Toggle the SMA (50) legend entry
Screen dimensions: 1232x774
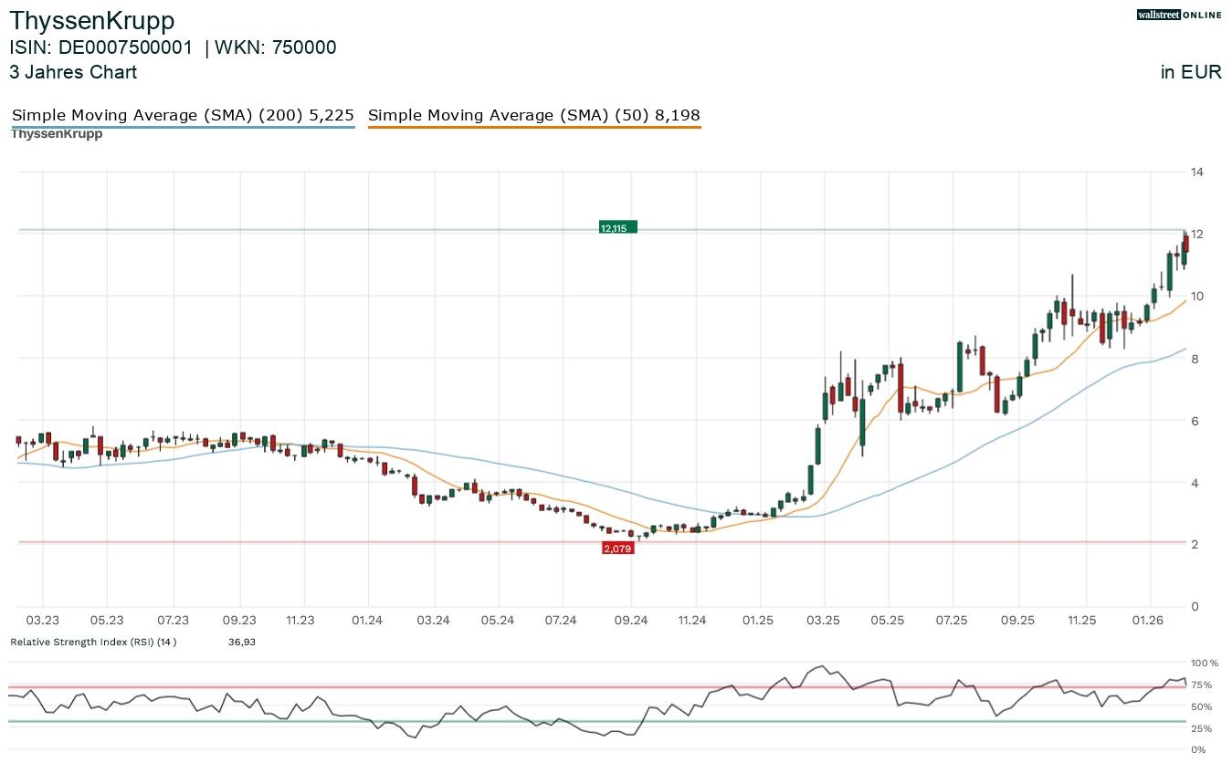(x=534, y=115)
